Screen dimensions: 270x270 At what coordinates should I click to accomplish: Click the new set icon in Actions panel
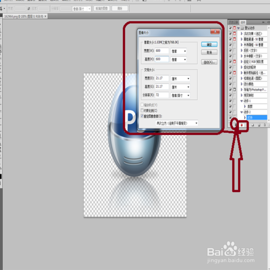(253, 125)
